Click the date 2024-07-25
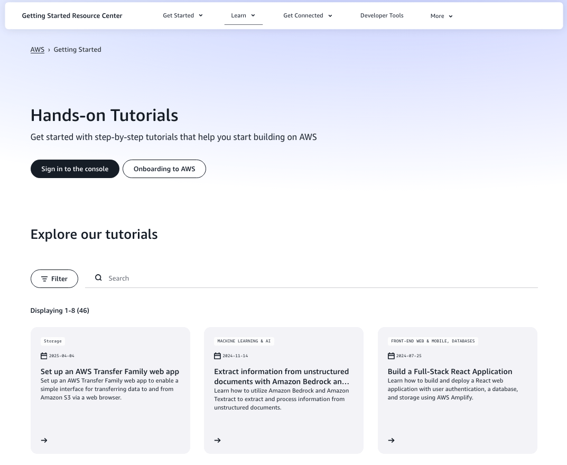The height and width of the screenshot is (465, 567). pos(408,356)
